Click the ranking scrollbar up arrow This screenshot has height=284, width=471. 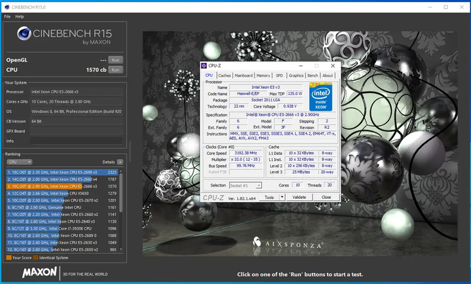121,171
